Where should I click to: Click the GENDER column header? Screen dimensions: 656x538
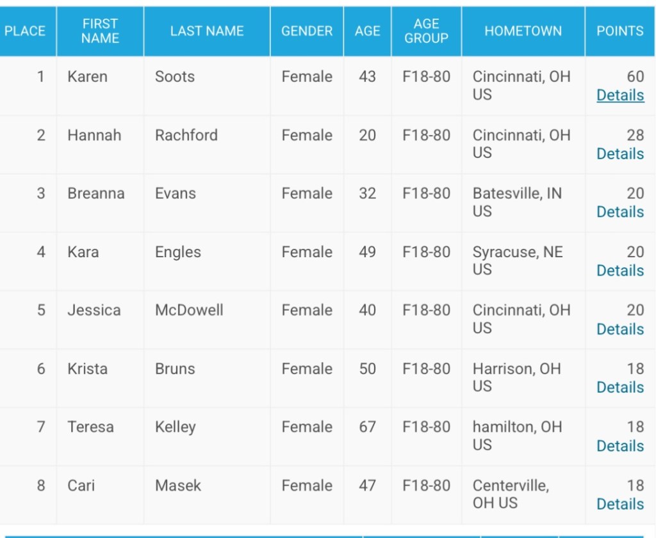click(307, 31)
